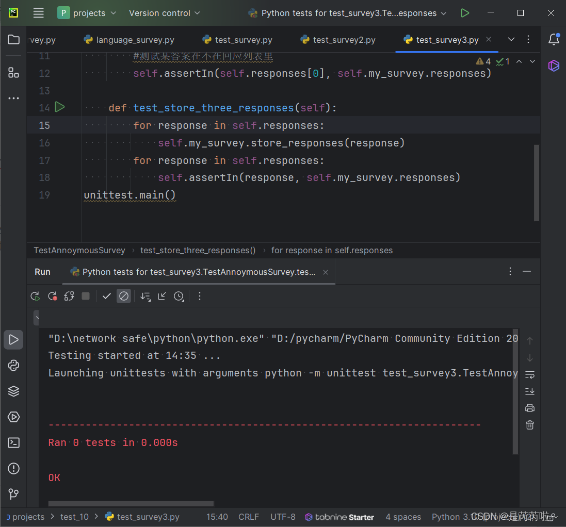Switch to the test_survey2.py tab

click(x=344, y=40)
